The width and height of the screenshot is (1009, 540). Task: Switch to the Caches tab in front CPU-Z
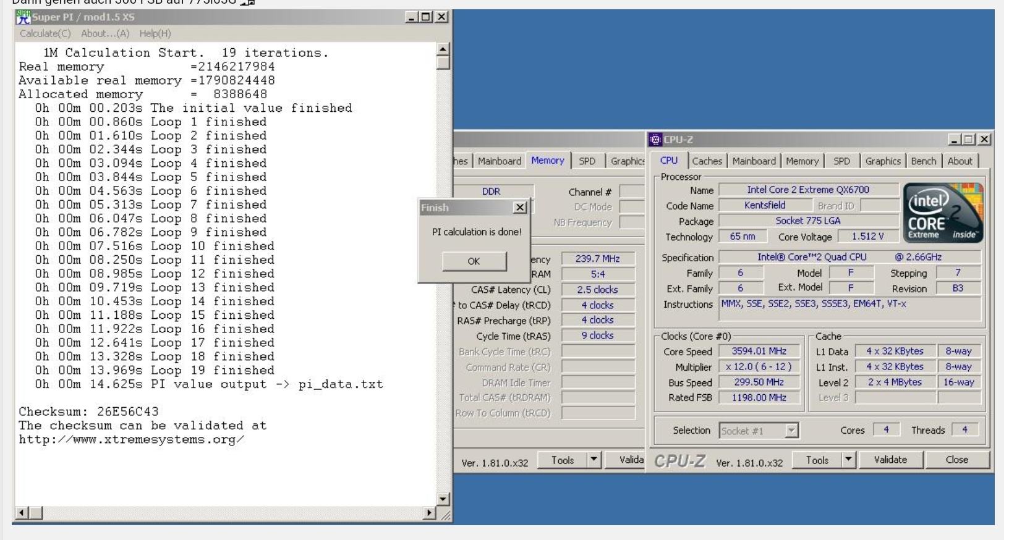point(707,161)
